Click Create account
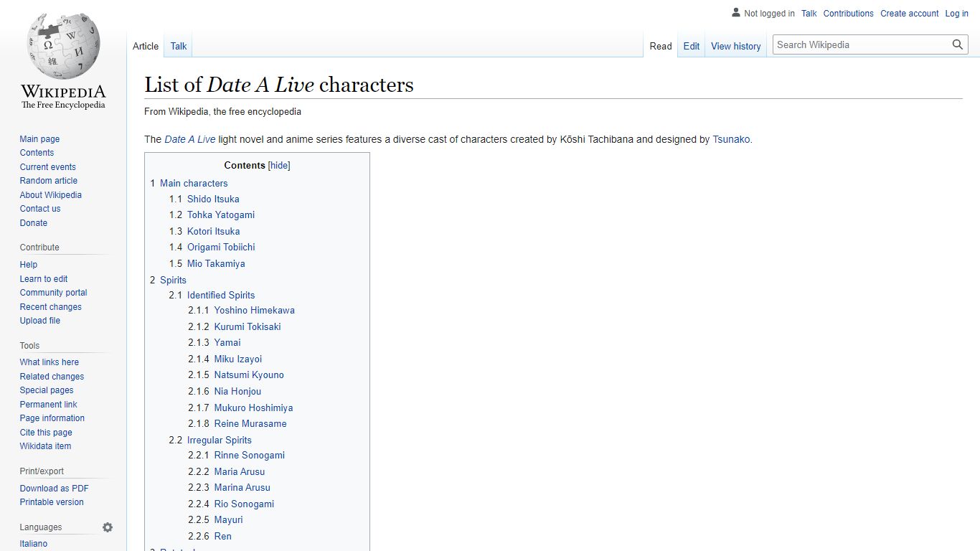Image resolution: width=980 pixels, height=551 pixels. [x=910, y=14]
